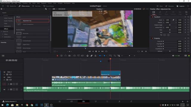Toggle Video 2 track enable icon
Image resolution: width=191 pixels, height=107 pixels.
[10, 75]
